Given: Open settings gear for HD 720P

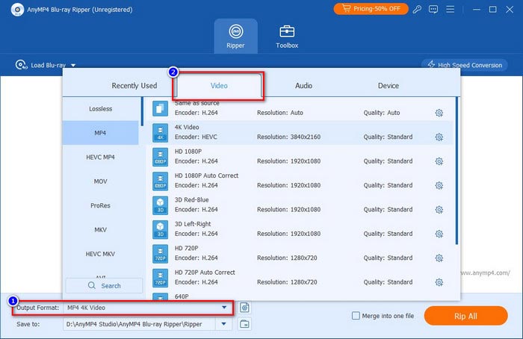Looking at the screenshot, I should click(439, 258).
